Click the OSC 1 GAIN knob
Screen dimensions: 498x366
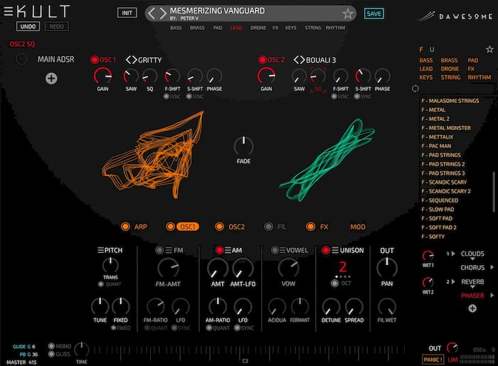point(102,76)
